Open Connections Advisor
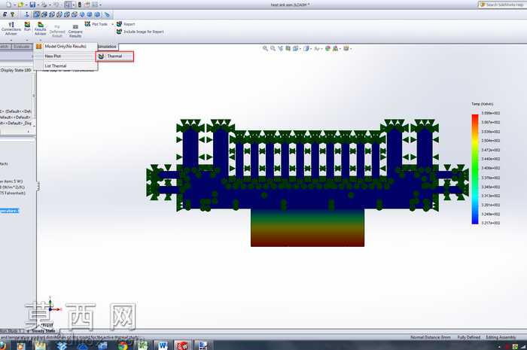 [11, 29]
